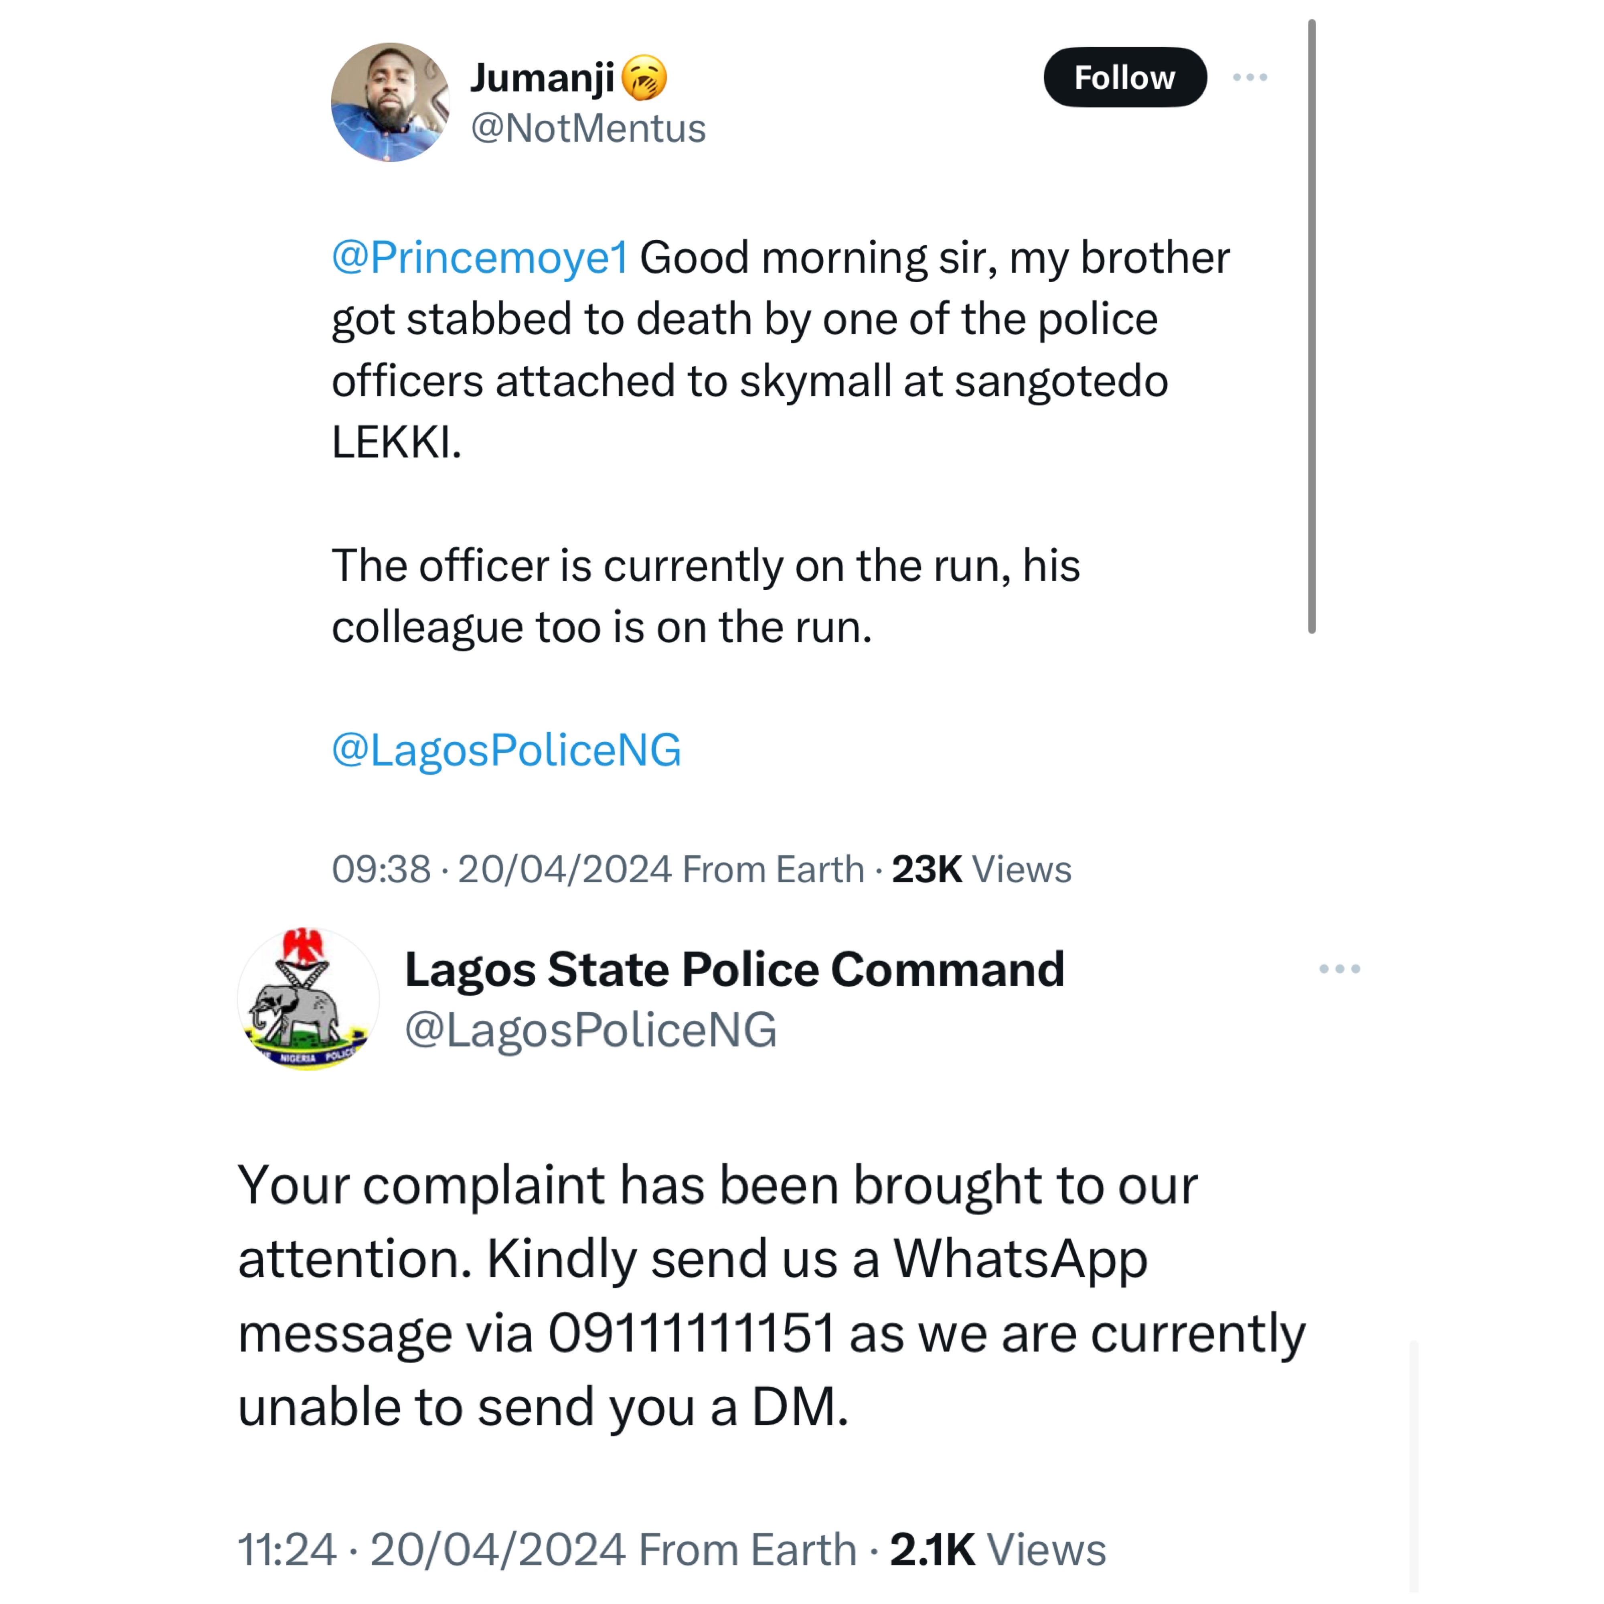Open Jumanji's profile picture

[390, 102]
